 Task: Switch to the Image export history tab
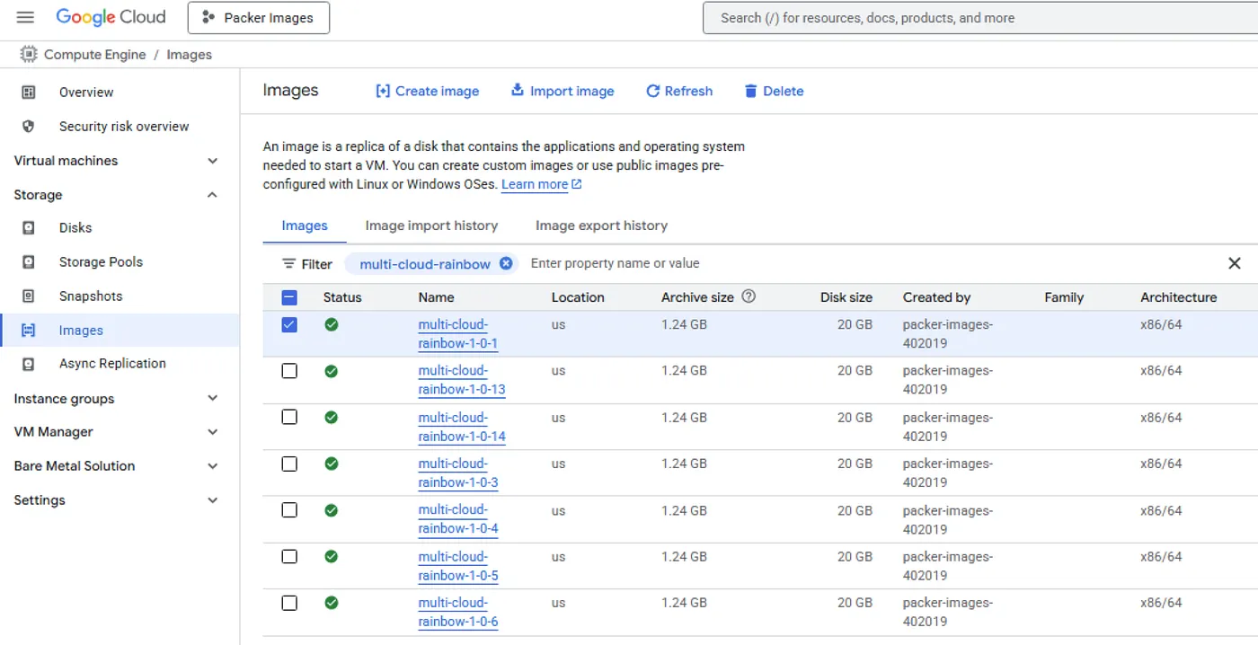601,226
